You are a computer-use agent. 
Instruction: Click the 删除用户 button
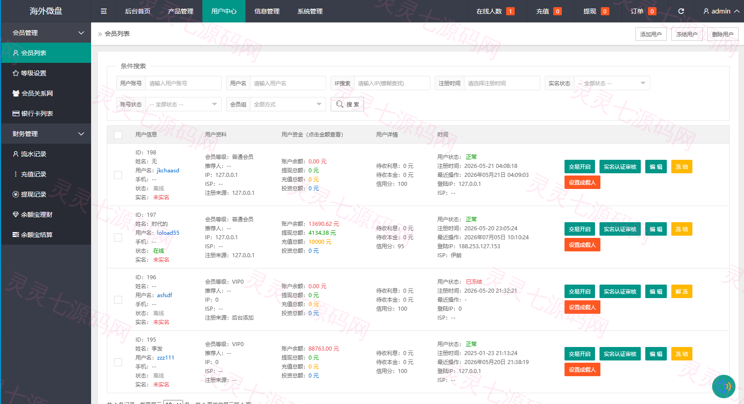[x=723, y=34]
